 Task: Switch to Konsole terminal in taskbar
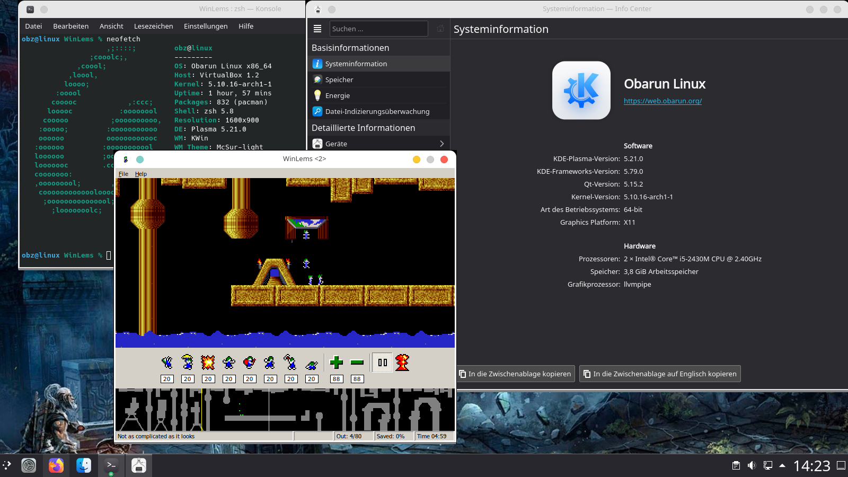[x=111, y=465]
